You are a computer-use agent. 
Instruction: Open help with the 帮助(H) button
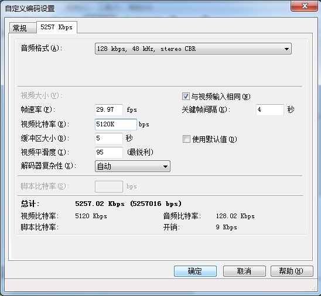(292, 271)
